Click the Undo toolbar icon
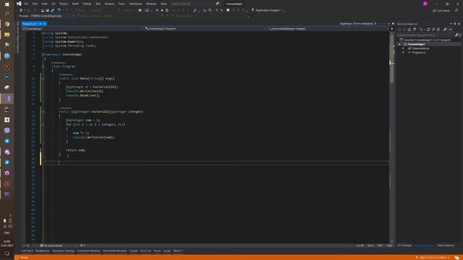The width and height of the screenshot is (463, 260). tap(59, 10)
